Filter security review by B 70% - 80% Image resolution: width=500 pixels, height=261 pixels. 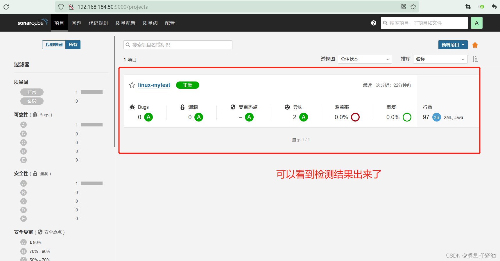click(x=35, y=251)
